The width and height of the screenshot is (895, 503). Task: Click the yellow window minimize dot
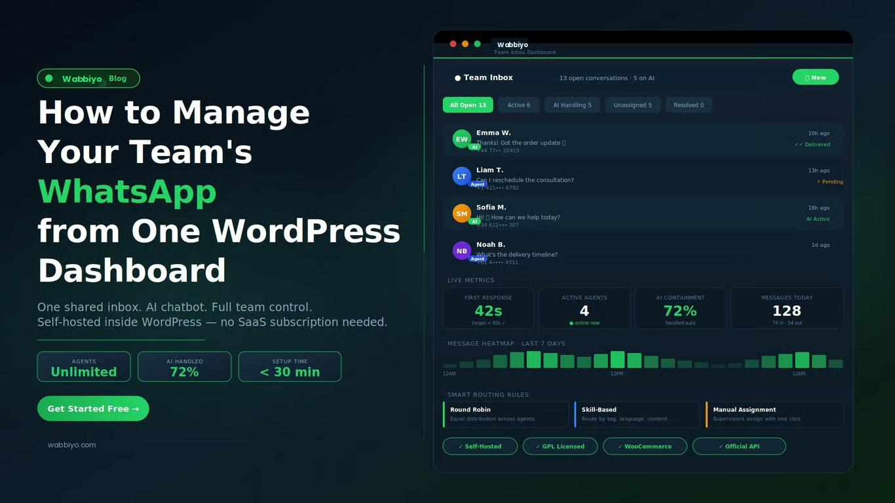click(465, 44)
